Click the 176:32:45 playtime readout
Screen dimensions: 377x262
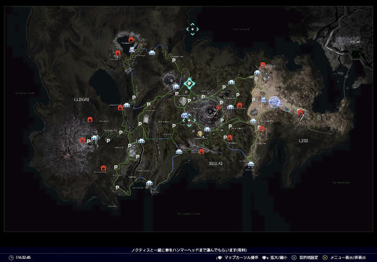tap(23, 258)
